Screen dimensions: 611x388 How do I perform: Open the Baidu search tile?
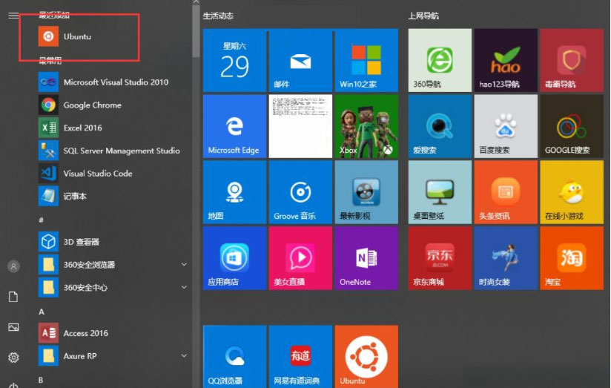point(505,126)
